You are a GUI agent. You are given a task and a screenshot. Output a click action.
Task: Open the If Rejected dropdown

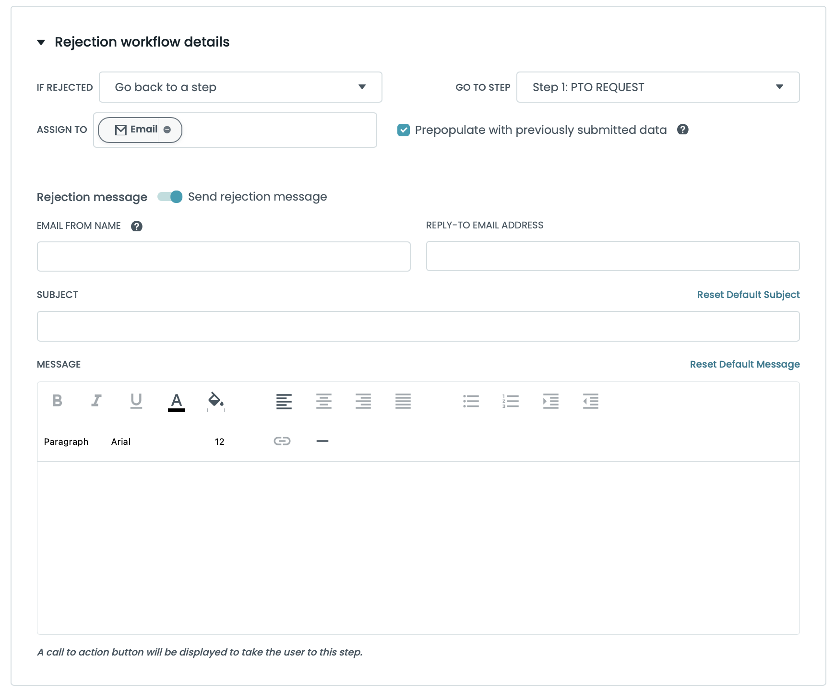pyautogui.click(x=240, y=87)
